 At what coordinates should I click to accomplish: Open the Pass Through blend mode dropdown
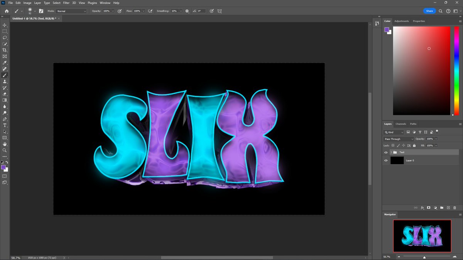coord(398,139)
